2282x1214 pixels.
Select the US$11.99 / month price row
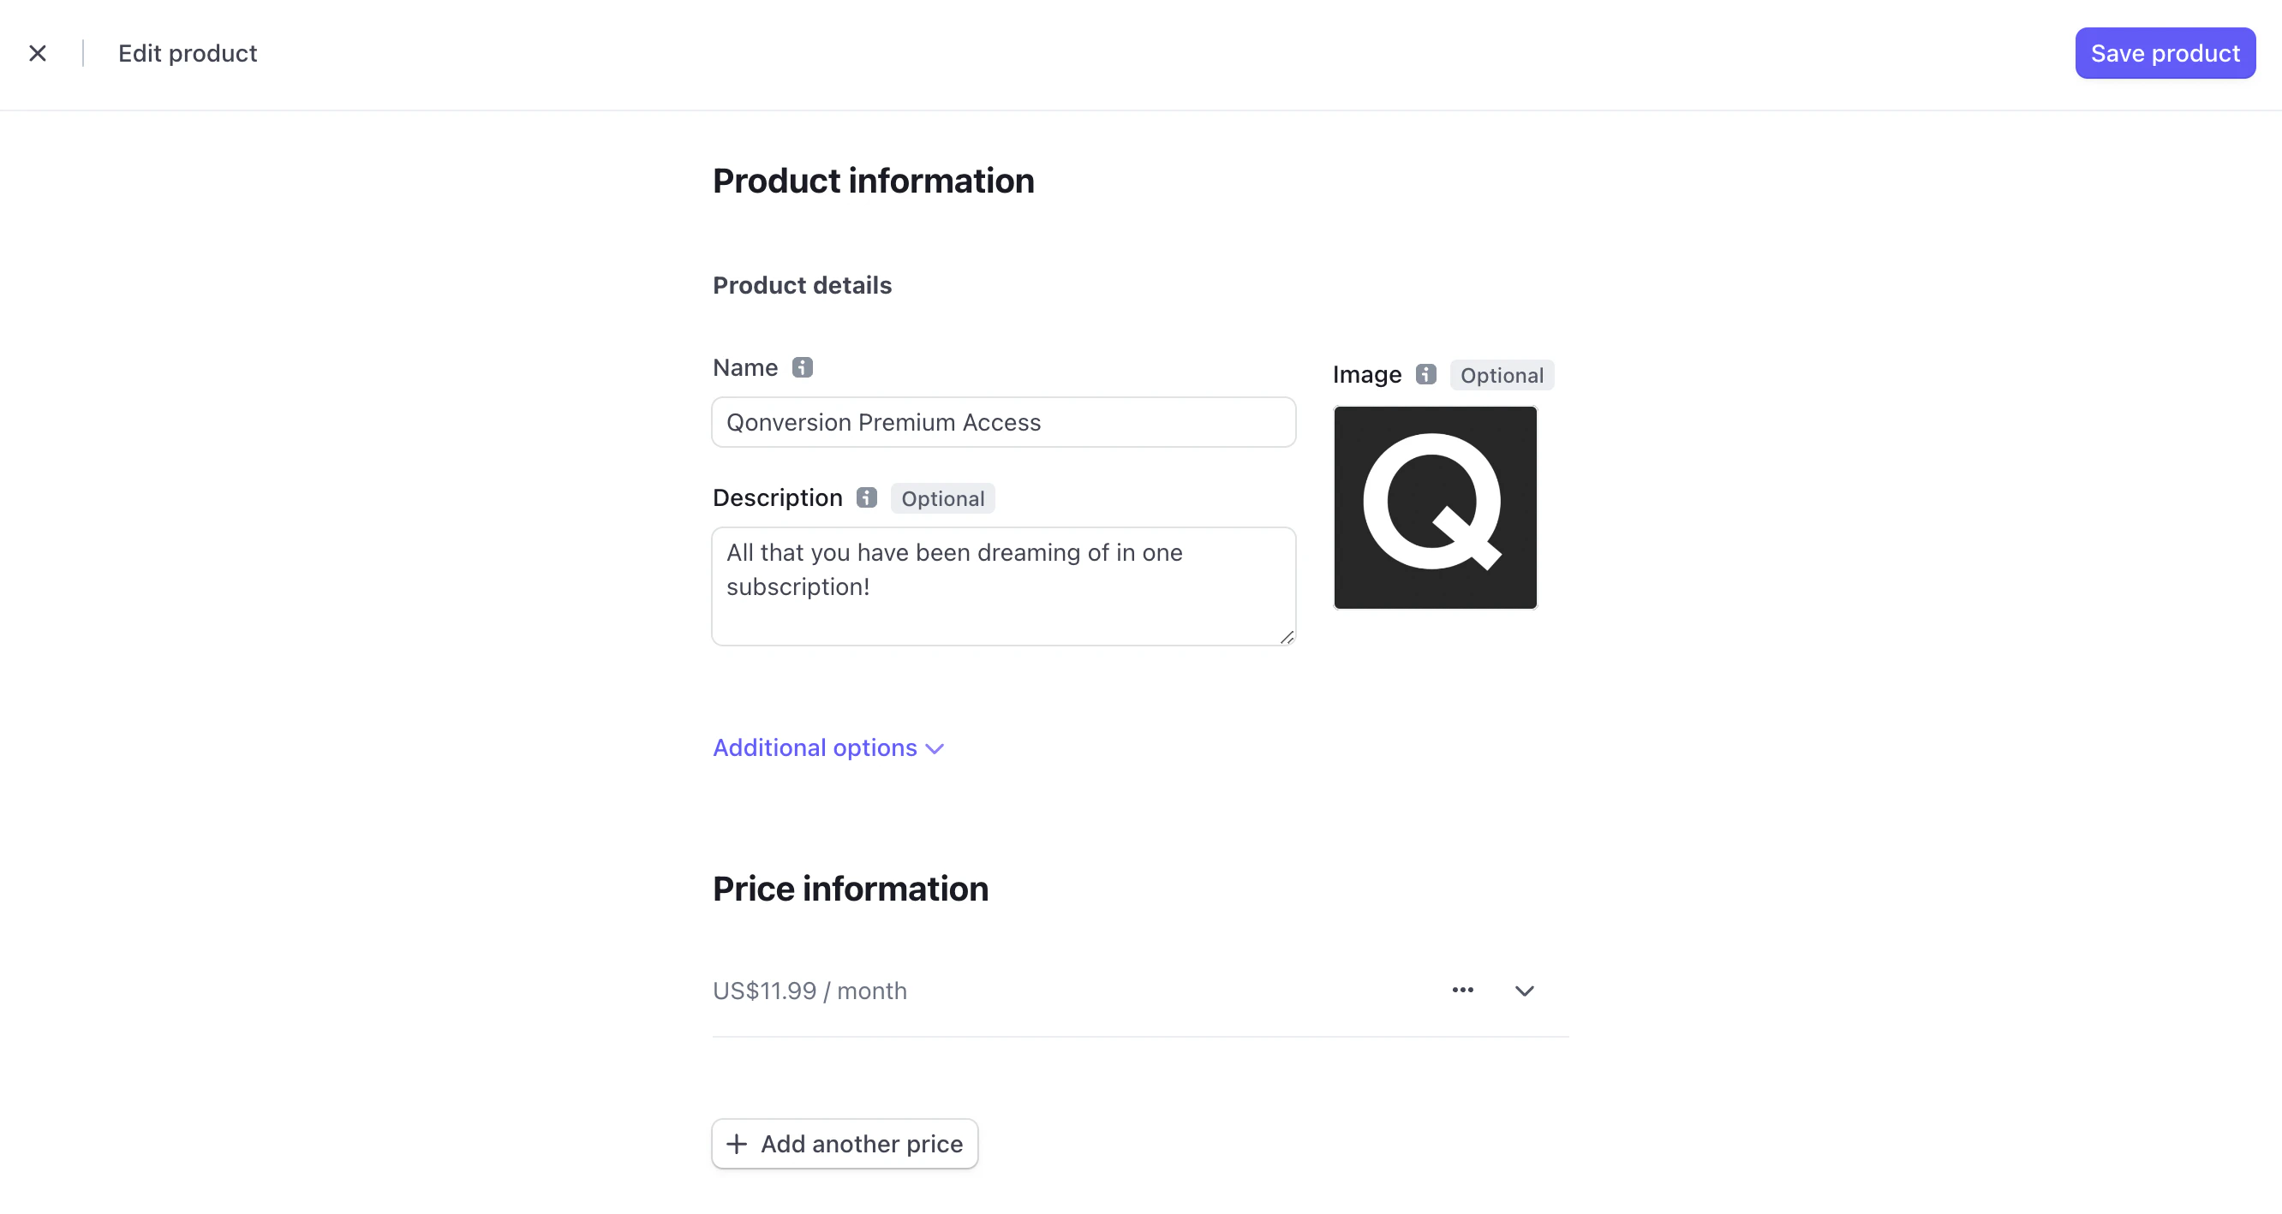click(809, 991)
